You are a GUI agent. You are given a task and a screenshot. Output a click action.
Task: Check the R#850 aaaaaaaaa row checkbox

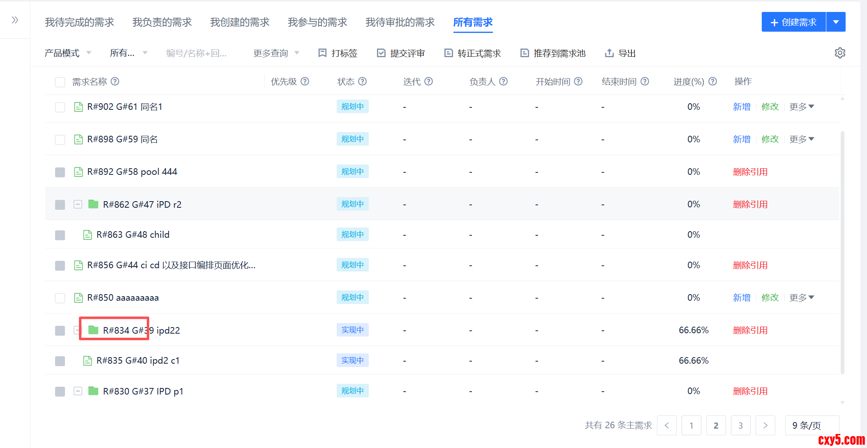[x=60, y=298]
